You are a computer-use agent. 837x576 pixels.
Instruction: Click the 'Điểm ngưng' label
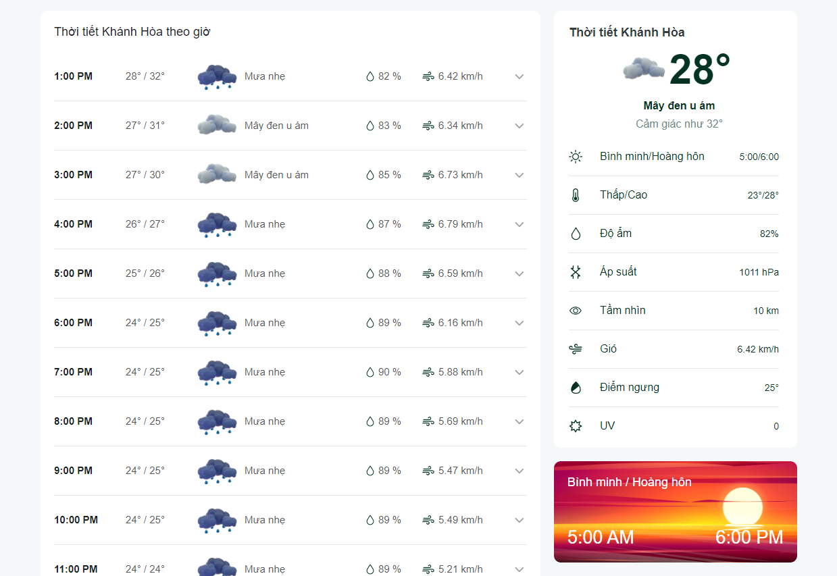click(x=630, y=388)
